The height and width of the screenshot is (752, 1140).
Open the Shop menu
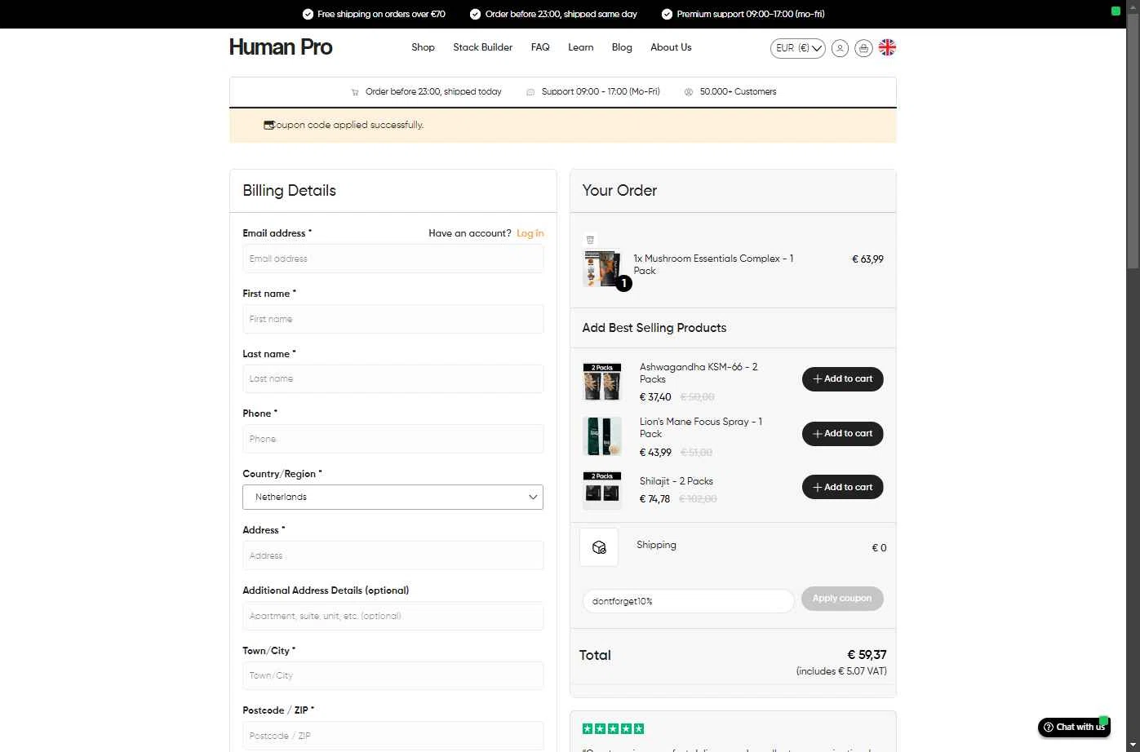point(423,47)
